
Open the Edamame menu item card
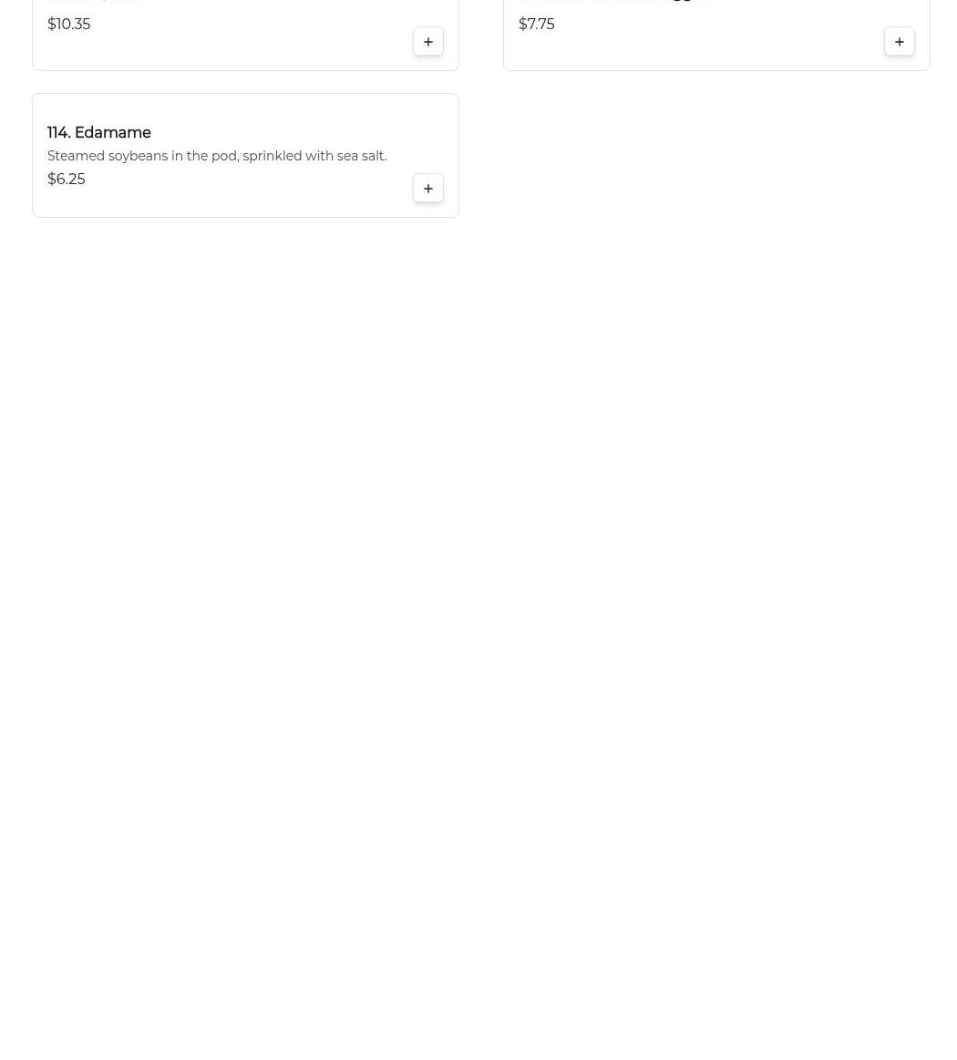tap(245, 156)
